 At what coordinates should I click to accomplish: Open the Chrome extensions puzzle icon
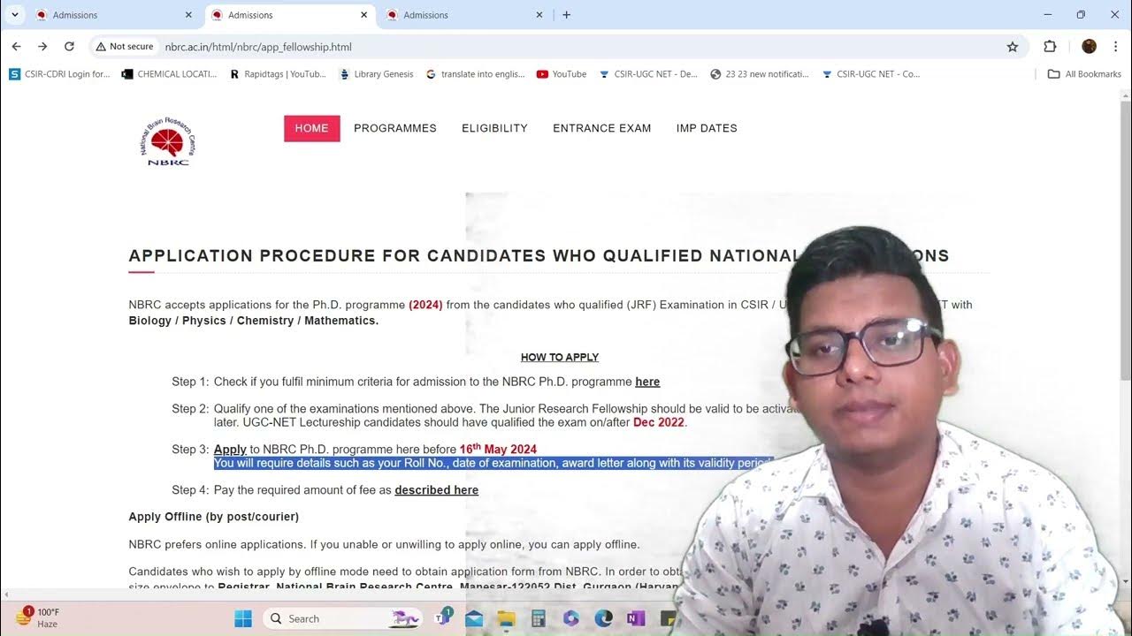[x=1050, y=47]
